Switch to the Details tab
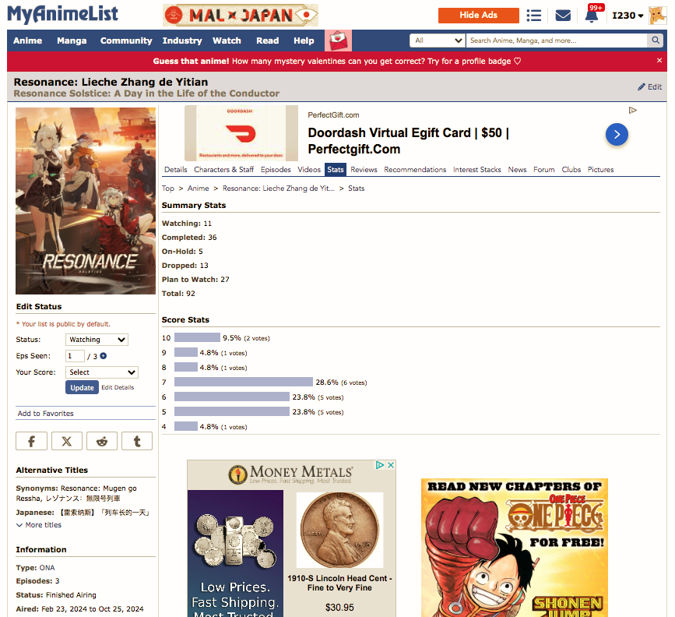675x617 pixels. 176,170
